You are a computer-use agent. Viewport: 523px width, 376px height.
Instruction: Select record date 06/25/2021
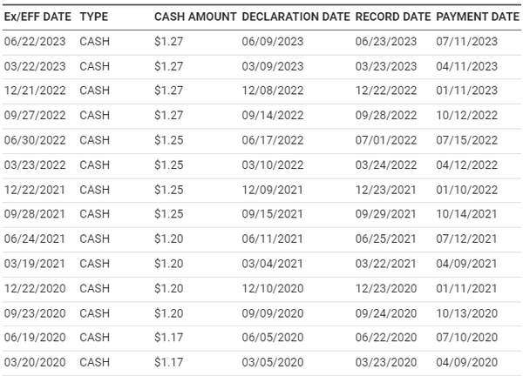385,238
